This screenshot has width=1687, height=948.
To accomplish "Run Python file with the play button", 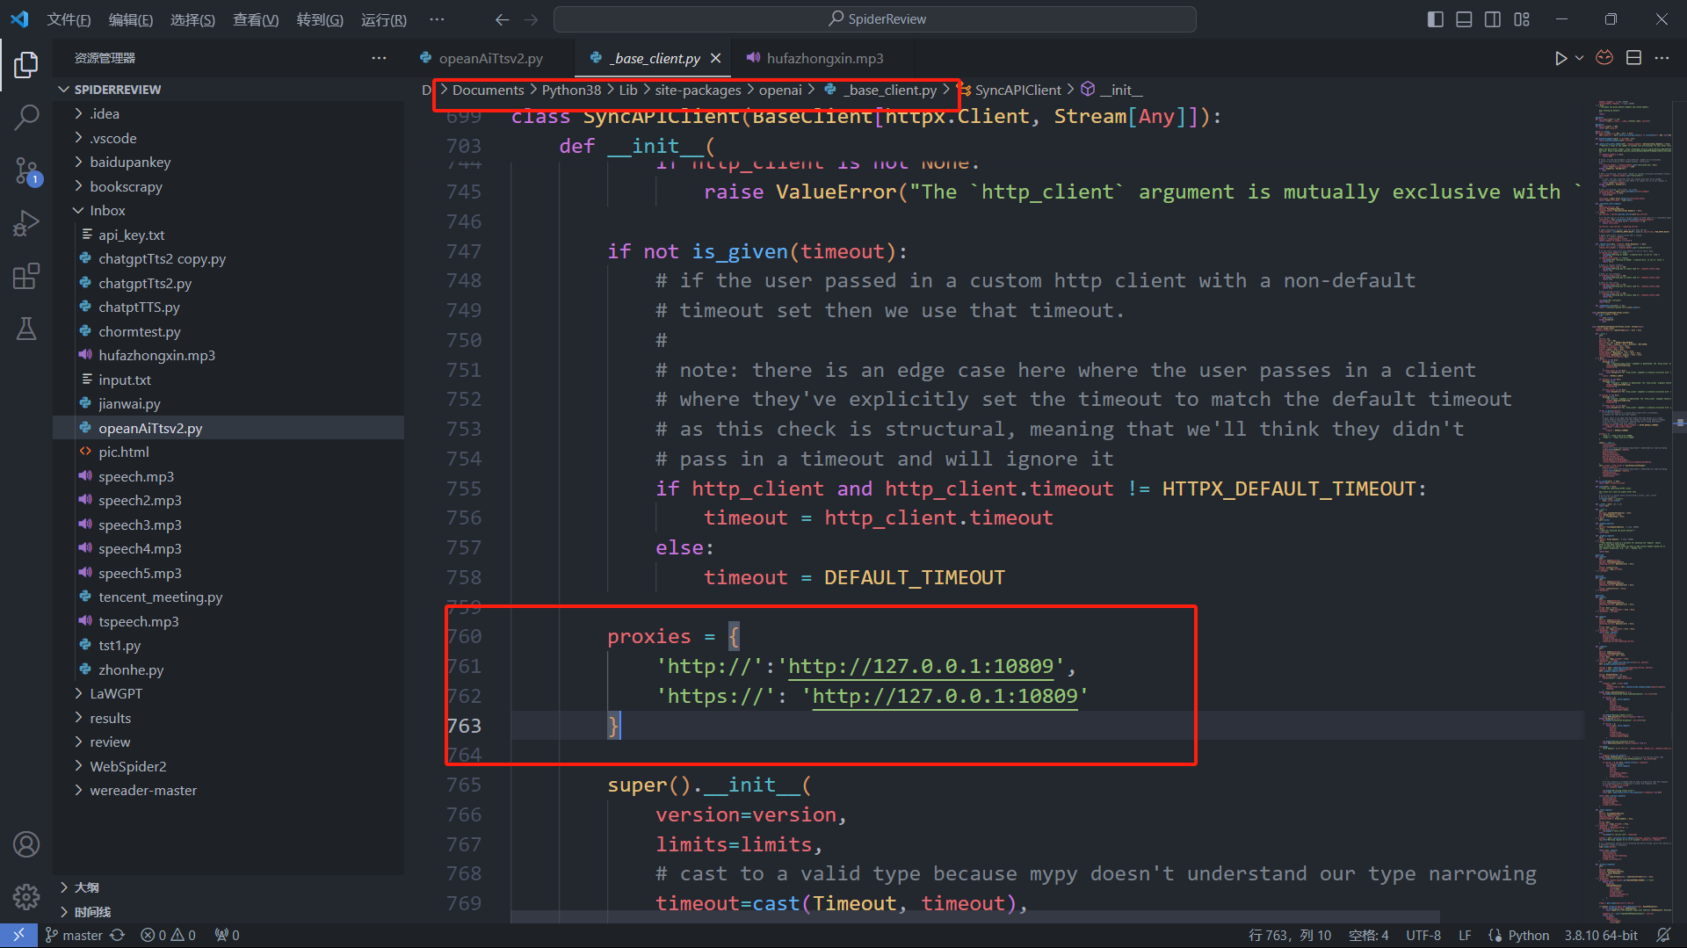I will point(1560,58).
